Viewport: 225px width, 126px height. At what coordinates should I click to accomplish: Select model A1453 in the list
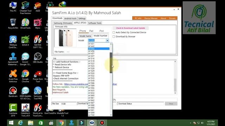[x=99, y=49]
